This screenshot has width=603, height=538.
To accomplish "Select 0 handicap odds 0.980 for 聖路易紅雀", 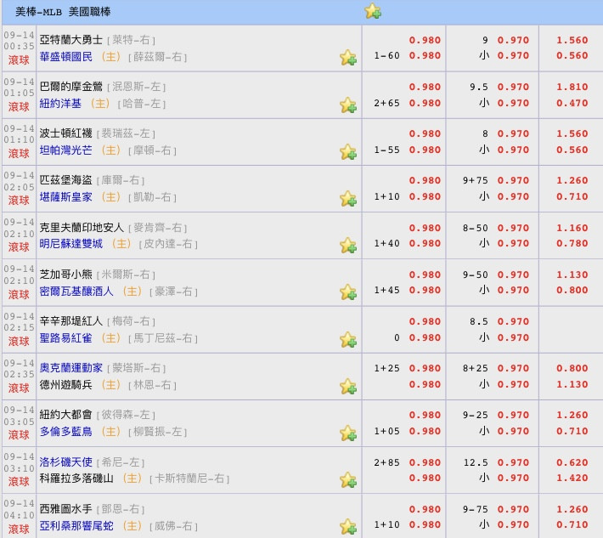I will 425,337.
